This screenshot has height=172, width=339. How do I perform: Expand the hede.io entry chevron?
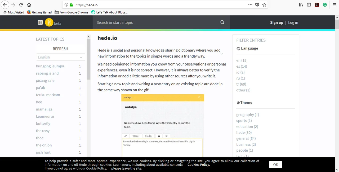[x=222, y=53]
